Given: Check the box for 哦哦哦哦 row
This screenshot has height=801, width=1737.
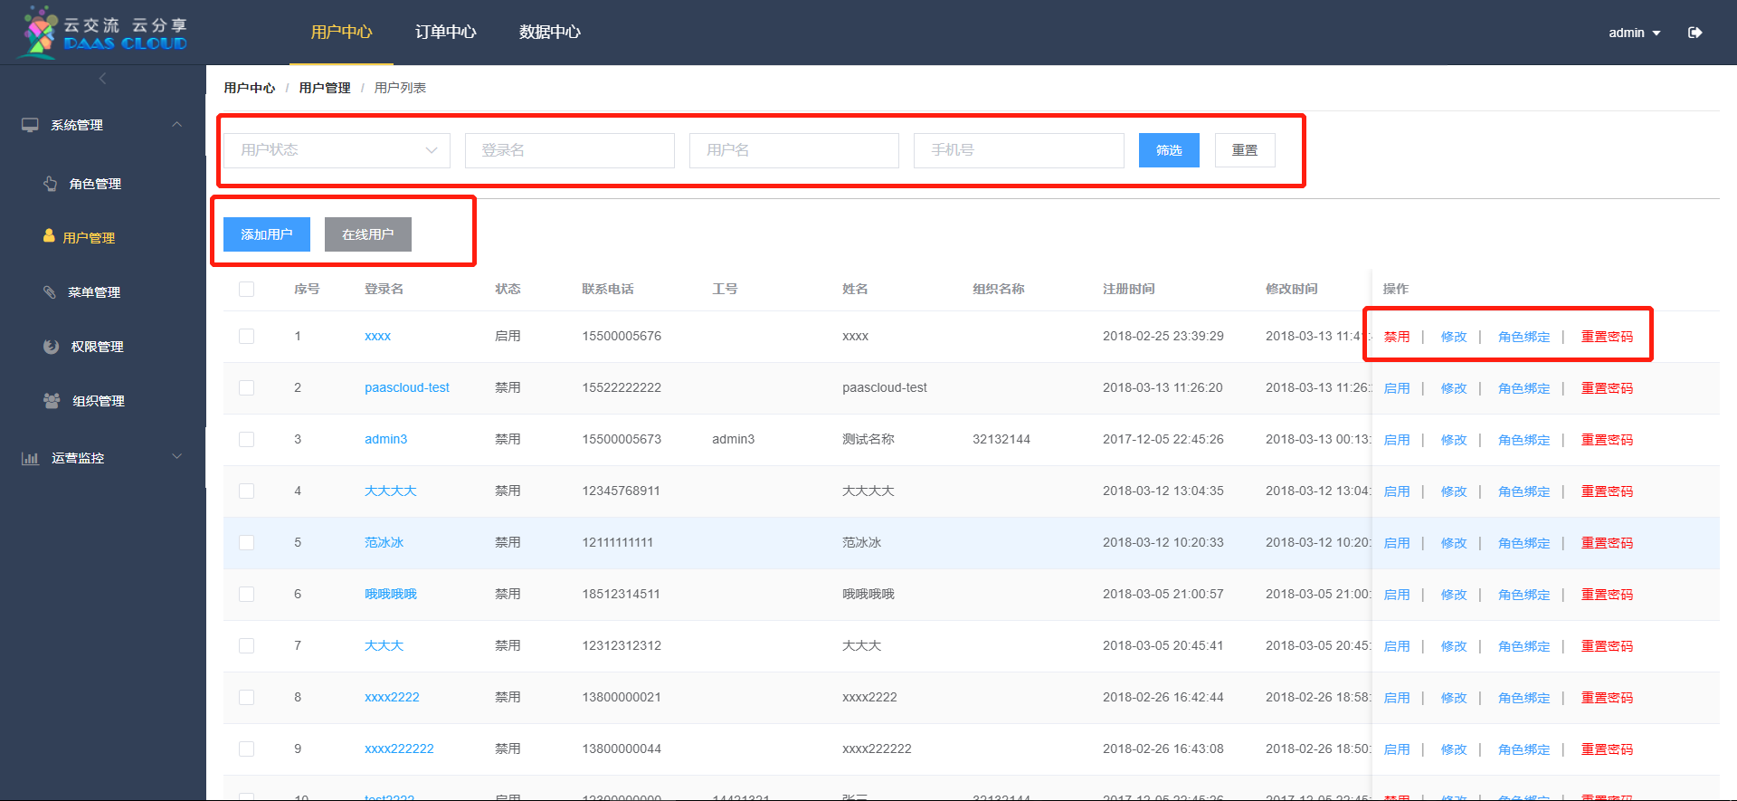Looking at the screenshot, I should pos(246,594).
